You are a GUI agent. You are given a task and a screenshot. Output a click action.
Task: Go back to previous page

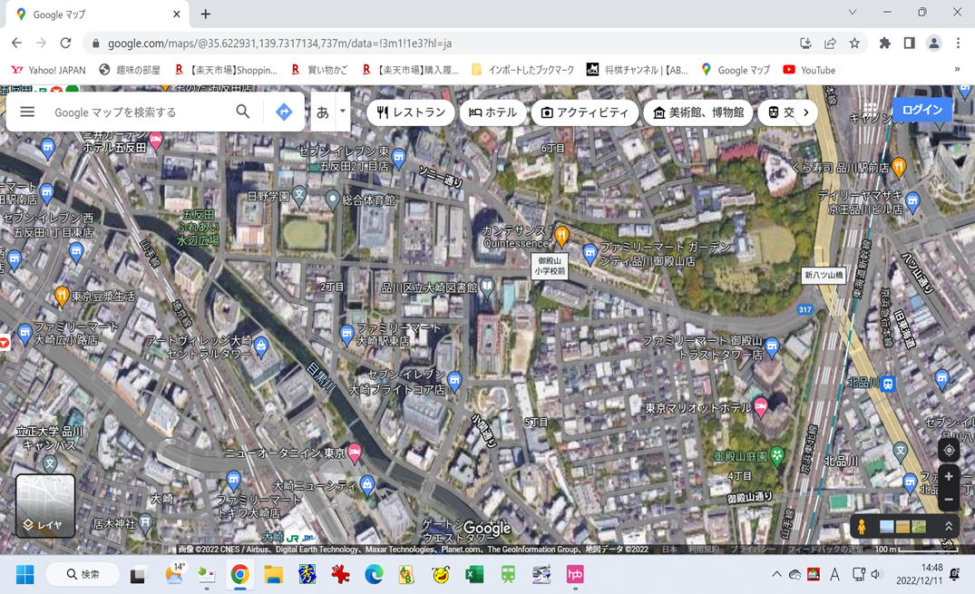pos(17,43)
